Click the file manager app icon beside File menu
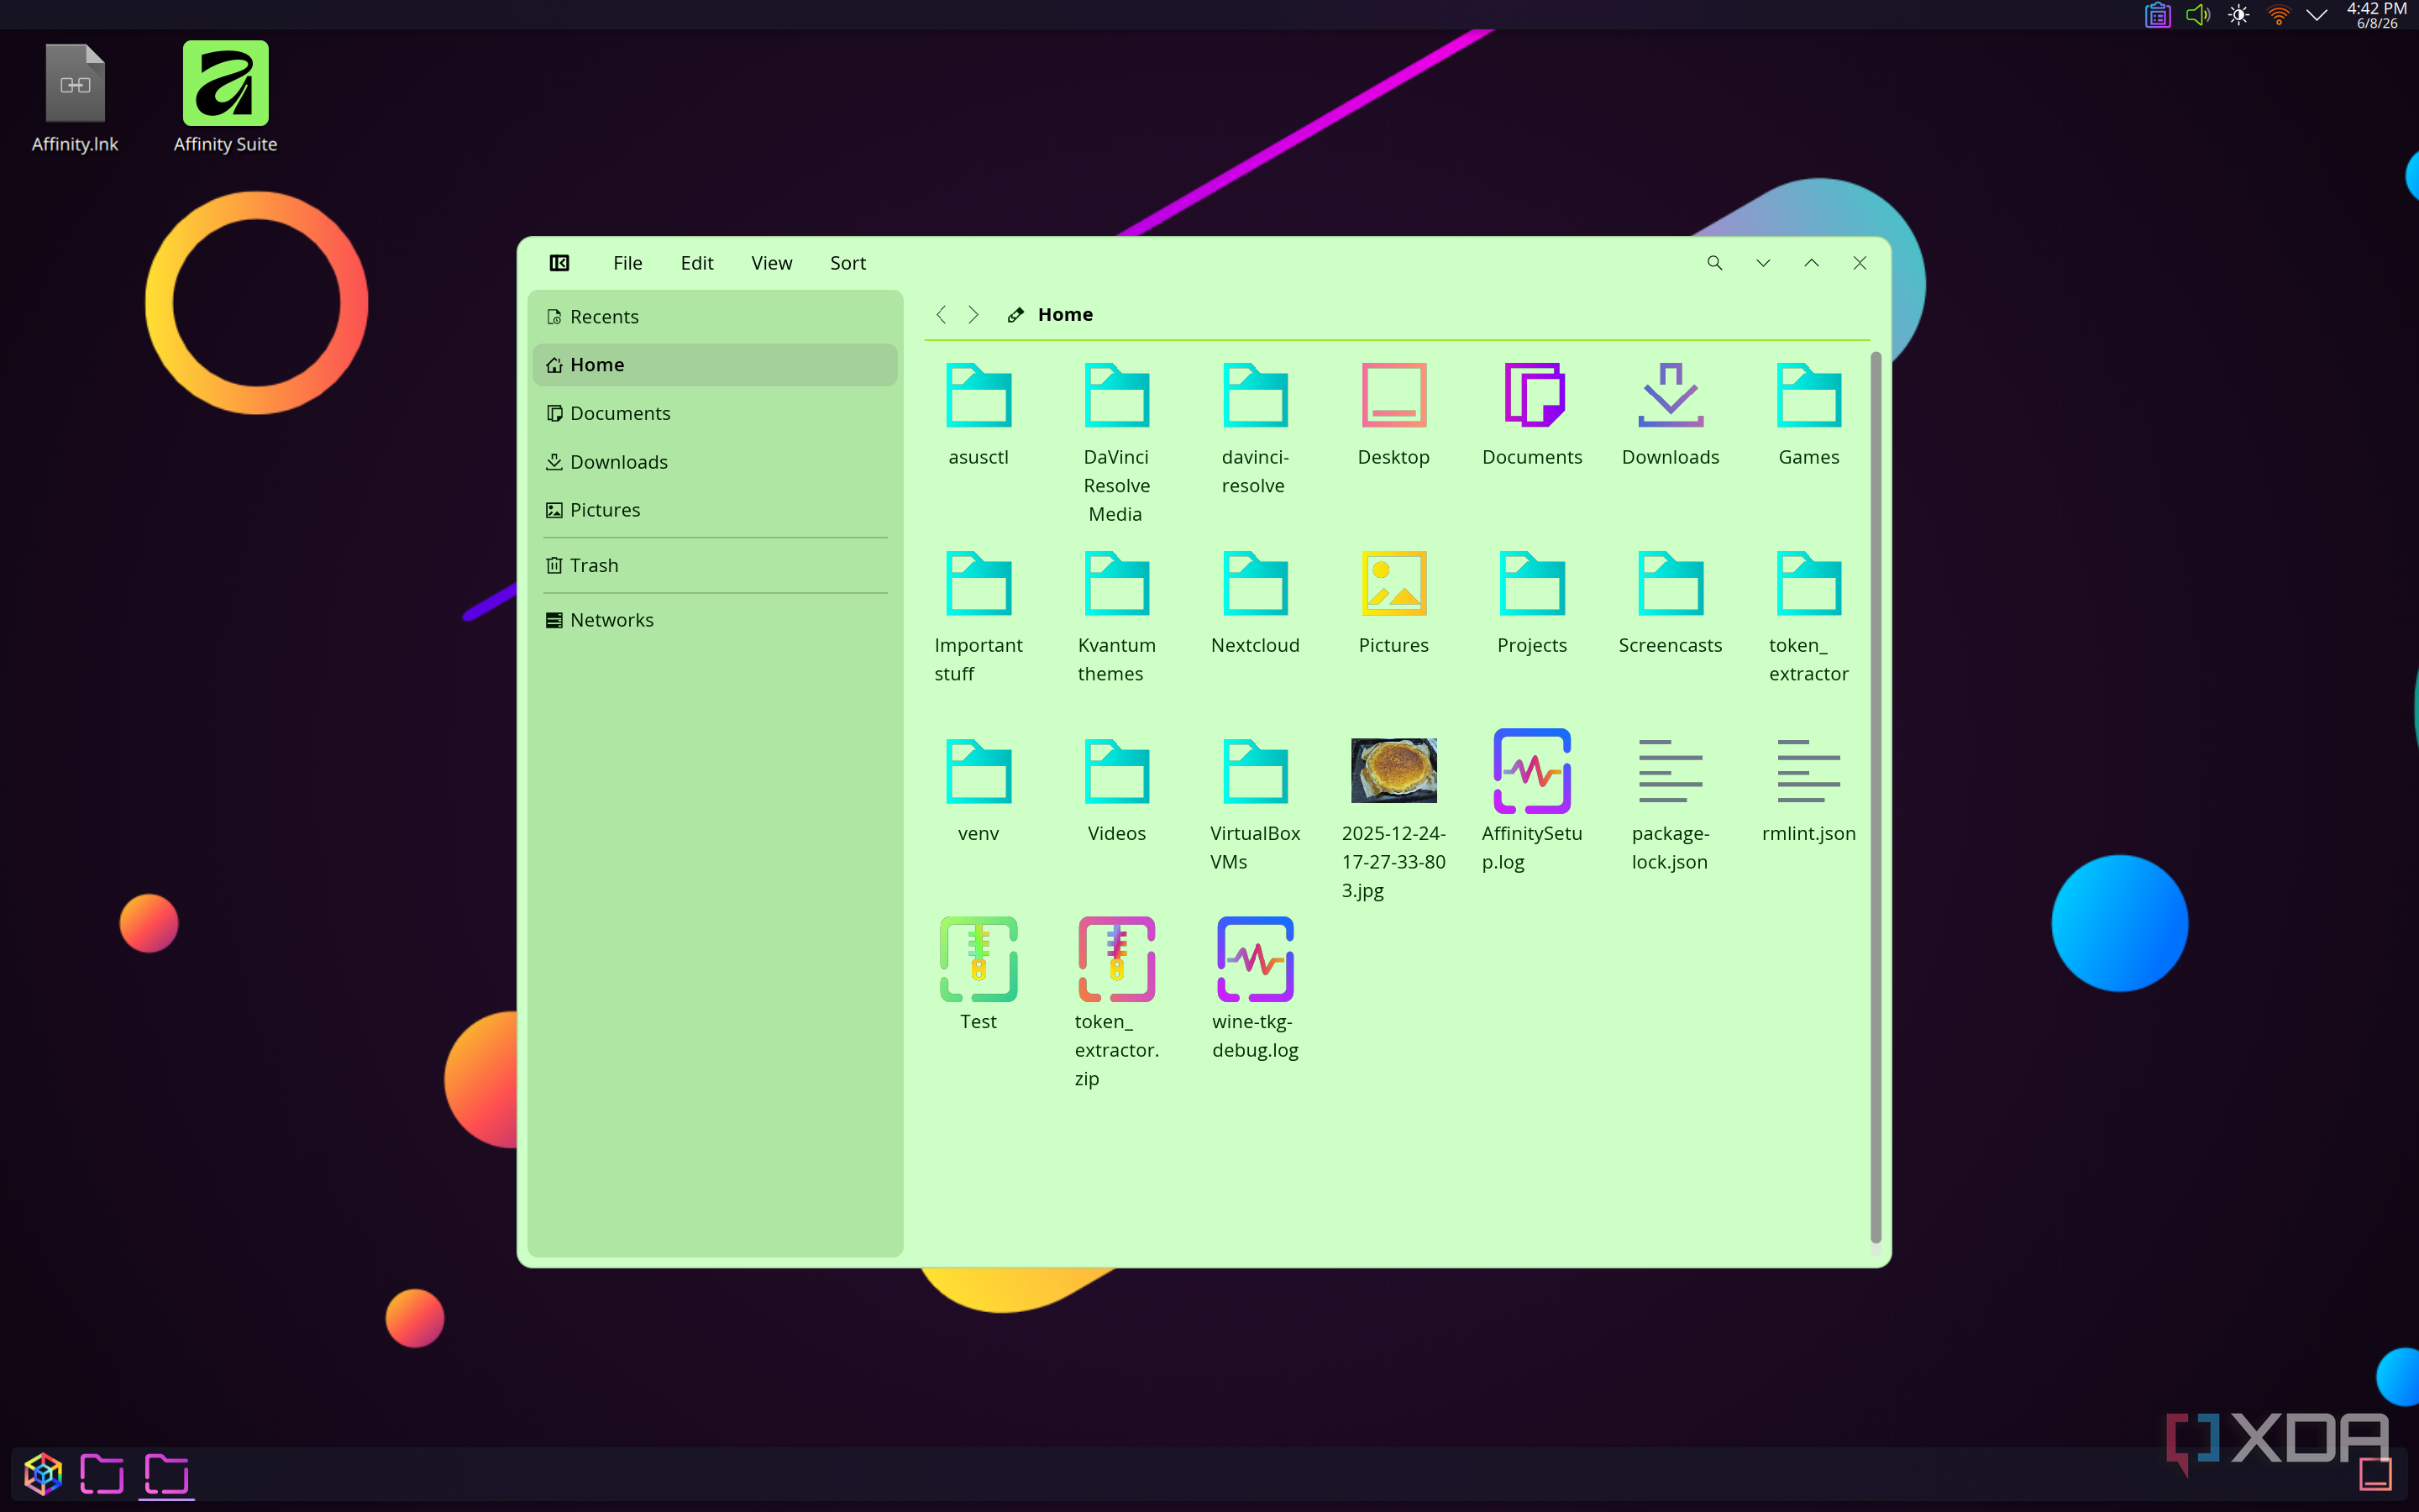2419x1512 pixels. click(559, 263)
